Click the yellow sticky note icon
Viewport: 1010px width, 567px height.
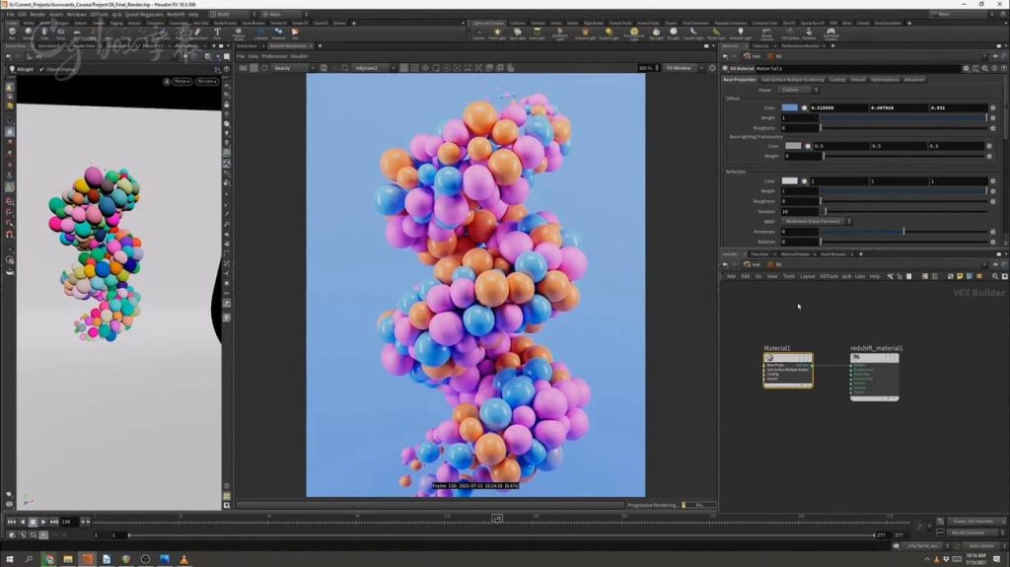[x=960, y=276]
